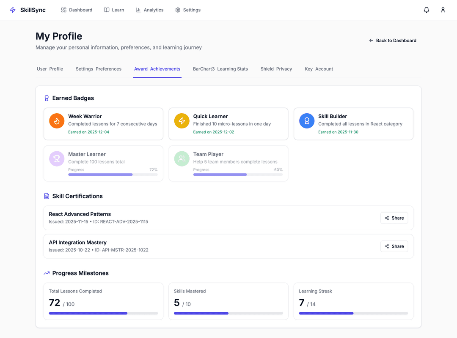The image size is (457, 338).
Task: Click the Quick Learner lightning badge icon
Action: pos(182,121)
